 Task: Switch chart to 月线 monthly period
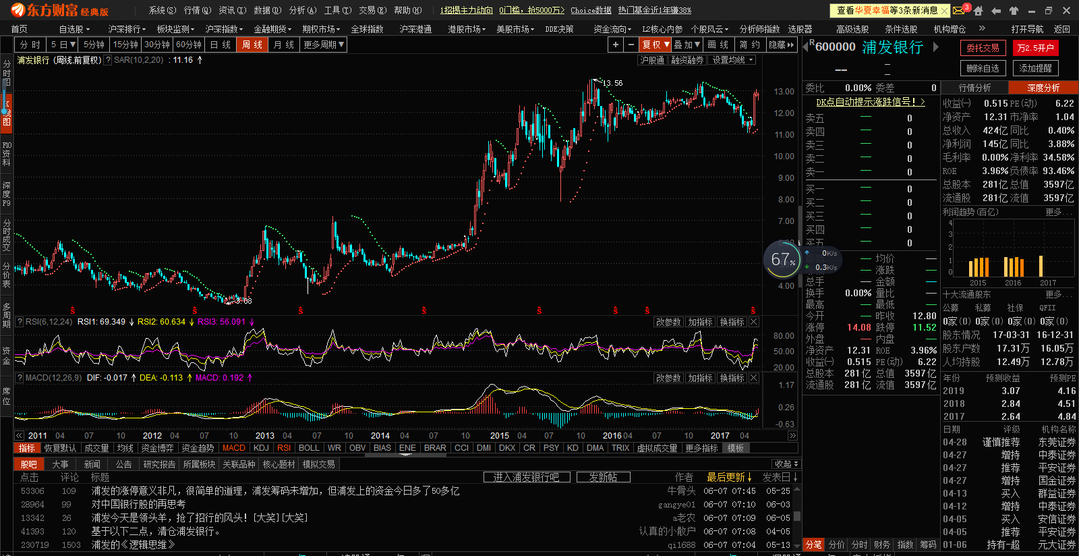(x=284, y=45)
